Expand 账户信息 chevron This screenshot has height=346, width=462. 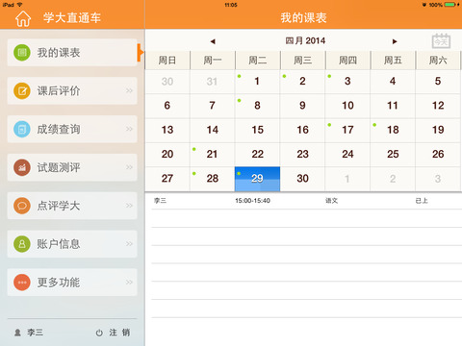[129, 244]
